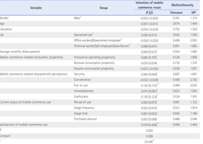This screenshot has width=203, height=144.
Task: Select tolerance value '0.843'
Action: pos(176,113)
